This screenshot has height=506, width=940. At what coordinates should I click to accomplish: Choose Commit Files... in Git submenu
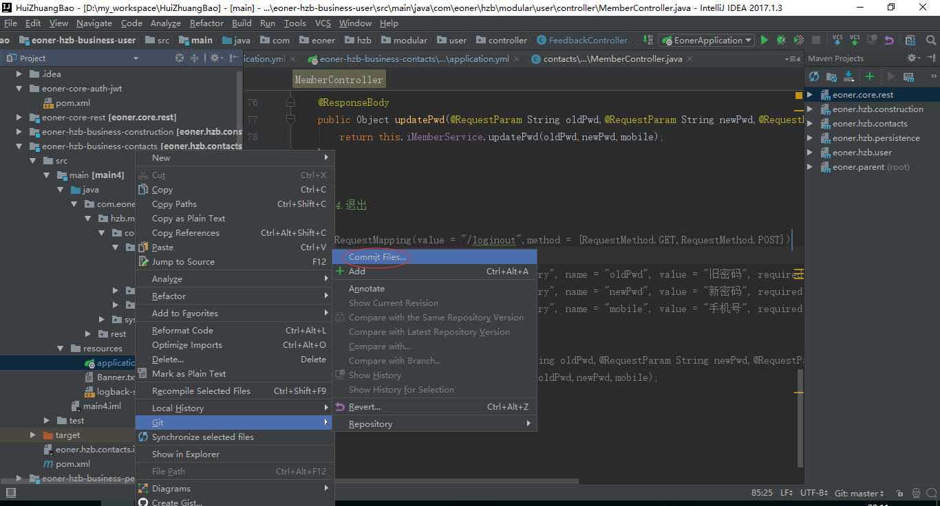point(435,256)
